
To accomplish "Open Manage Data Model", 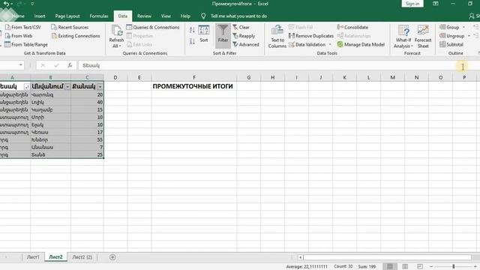I will click(361, 44).
